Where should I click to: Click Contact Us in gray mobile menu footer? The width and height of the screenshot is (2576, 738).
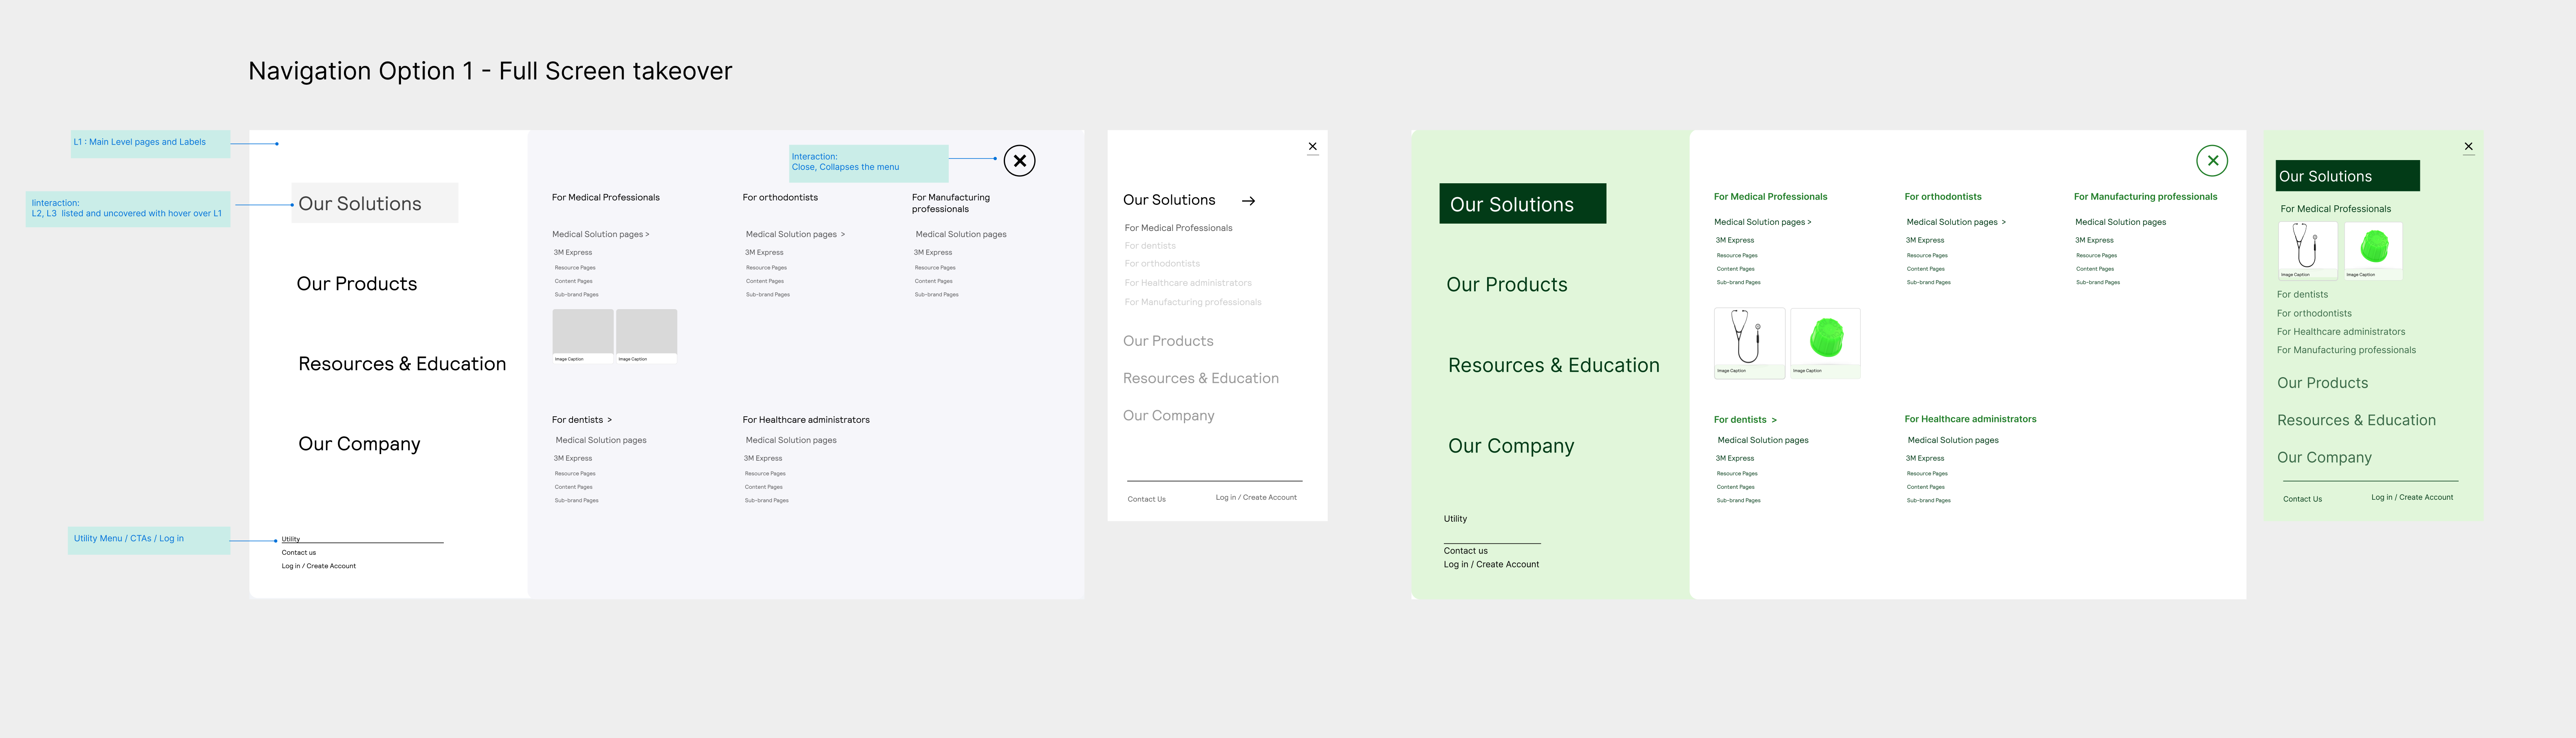pos(1147,499)
